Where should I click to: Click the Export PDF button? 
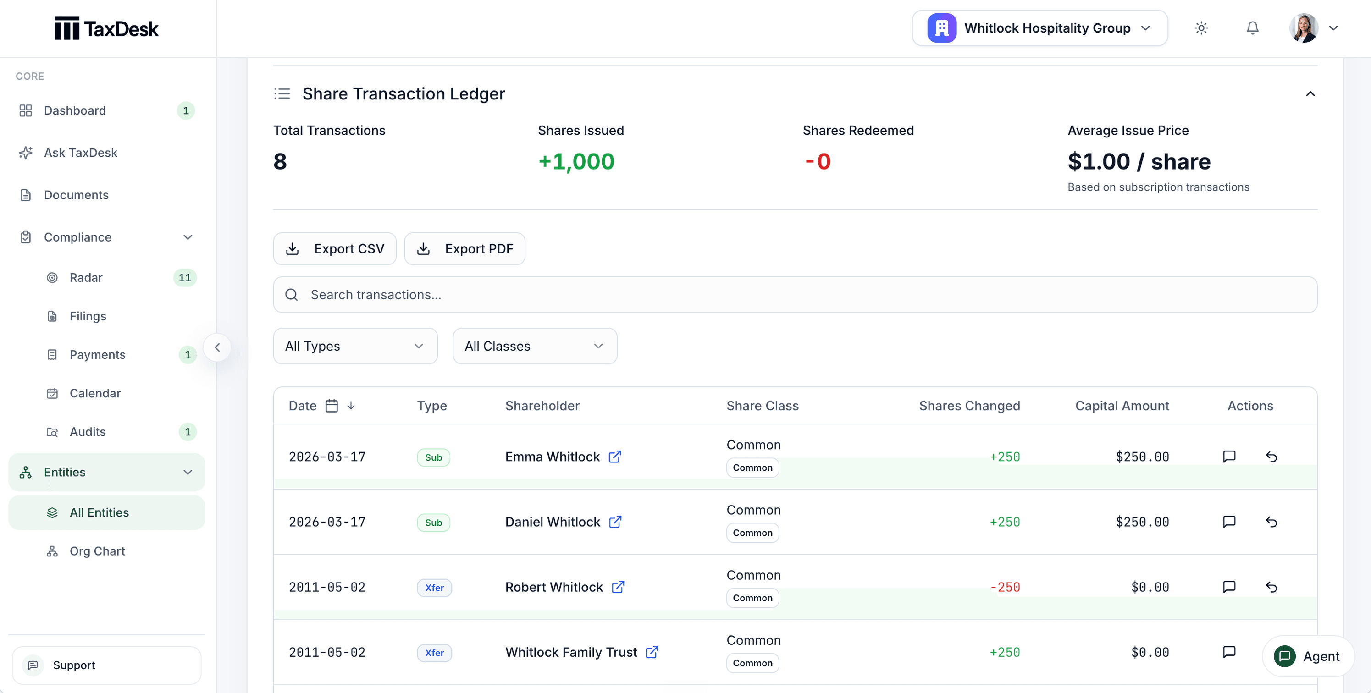point(464,248)
